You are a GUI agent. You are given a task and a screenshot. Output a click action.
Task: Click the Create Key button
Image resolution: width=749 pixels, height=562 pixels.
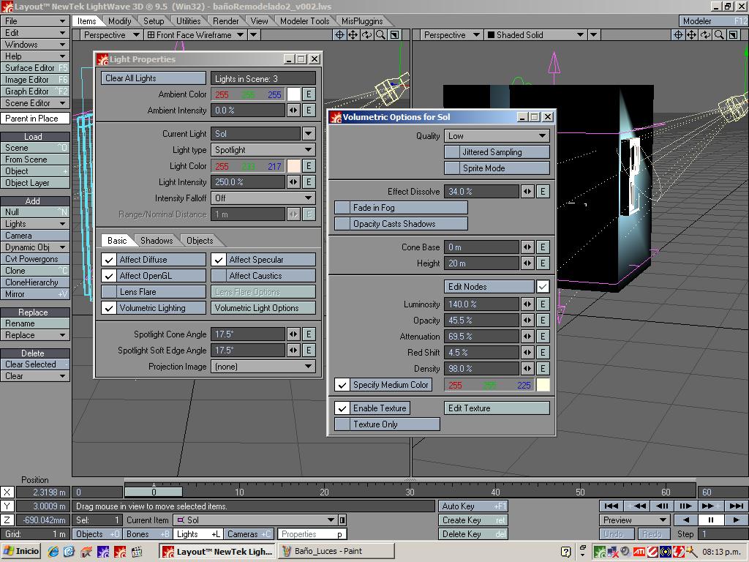(473, 520)
